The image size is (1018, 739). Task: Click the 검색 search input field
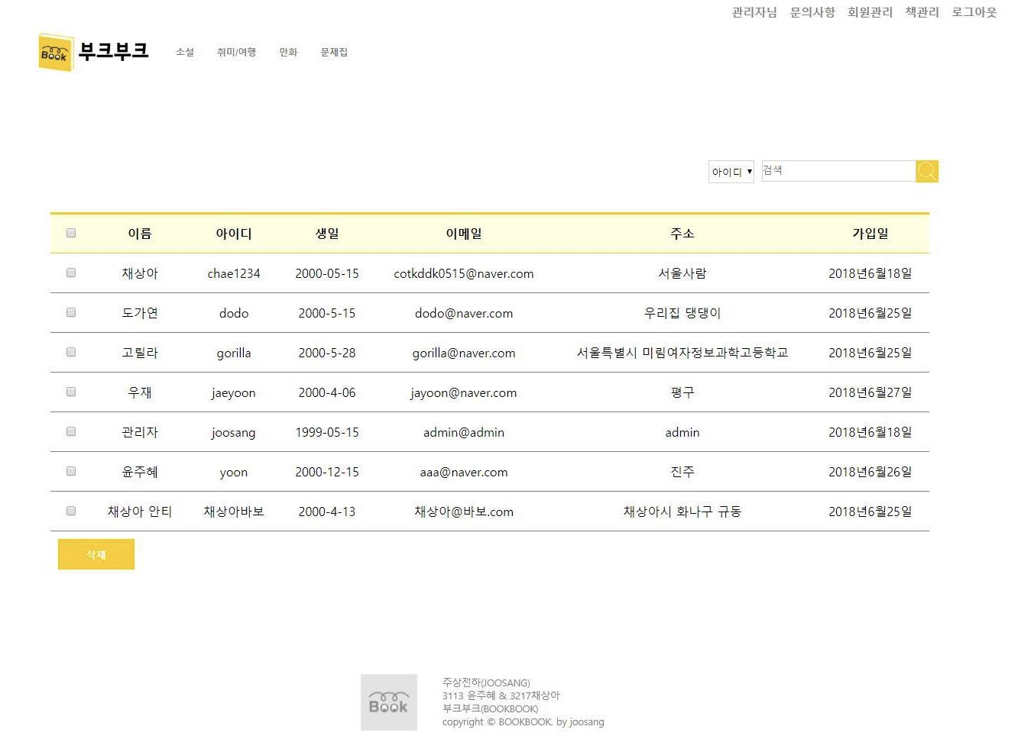tap(838, 171)
